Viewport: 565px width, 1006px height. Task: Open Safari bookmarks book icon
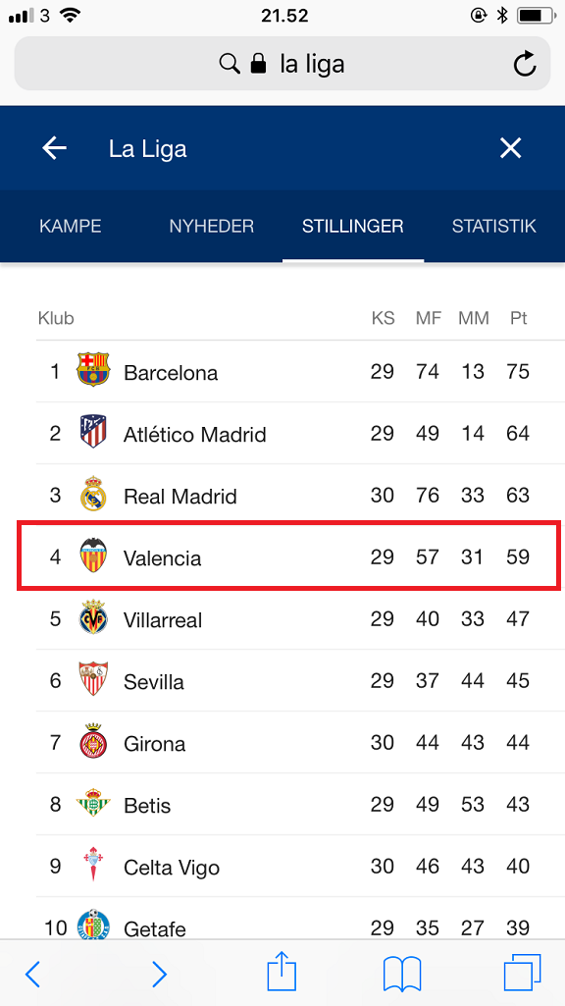pyautogui.click(x=401, y=975)
